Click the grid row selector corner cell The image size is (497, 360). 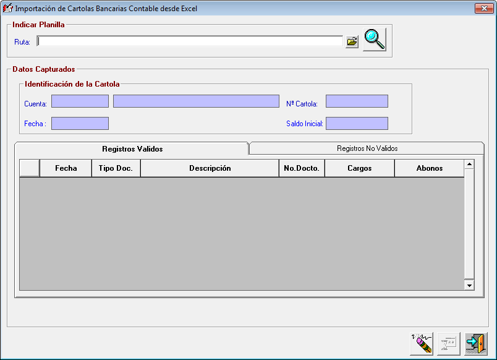click(x=30, y=168)
